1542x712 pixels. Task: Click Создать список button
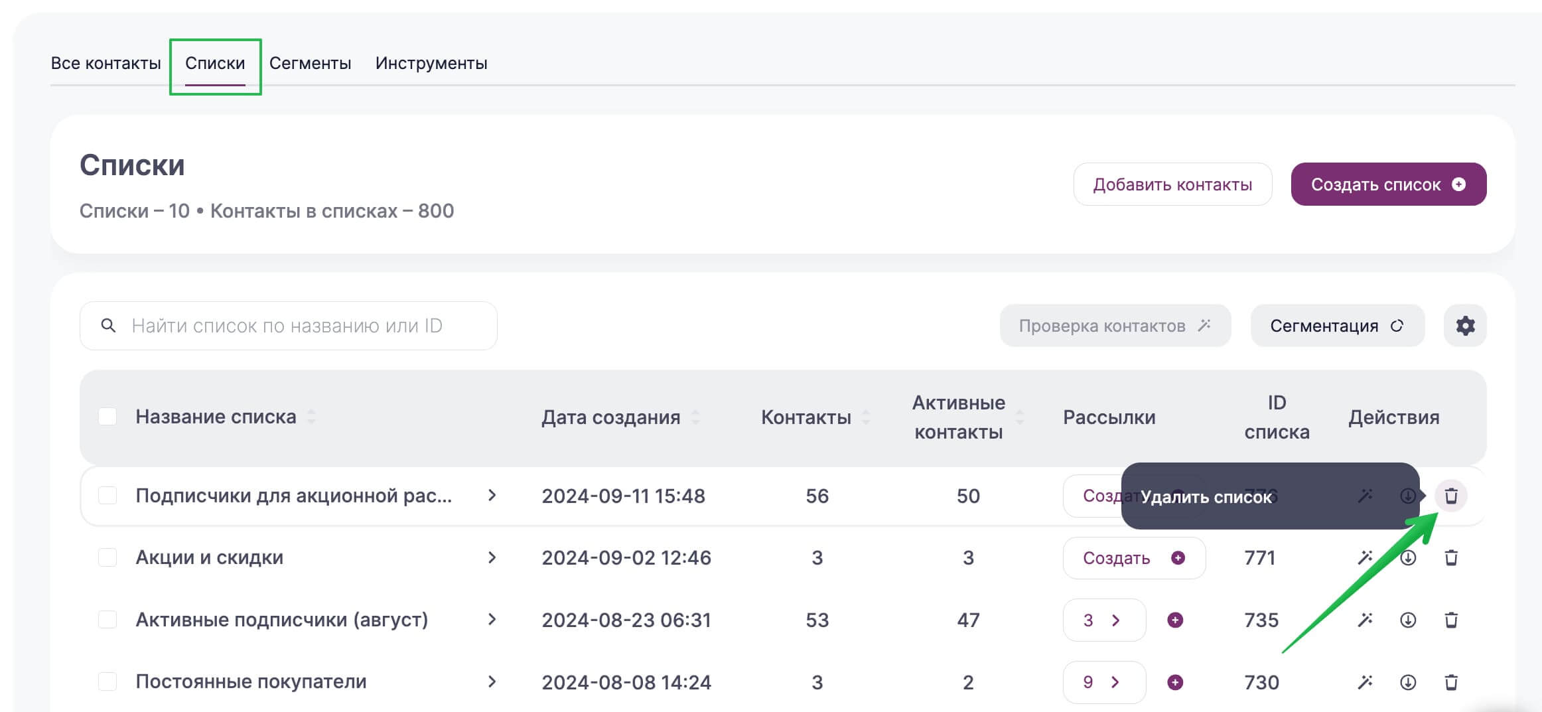1389,184
